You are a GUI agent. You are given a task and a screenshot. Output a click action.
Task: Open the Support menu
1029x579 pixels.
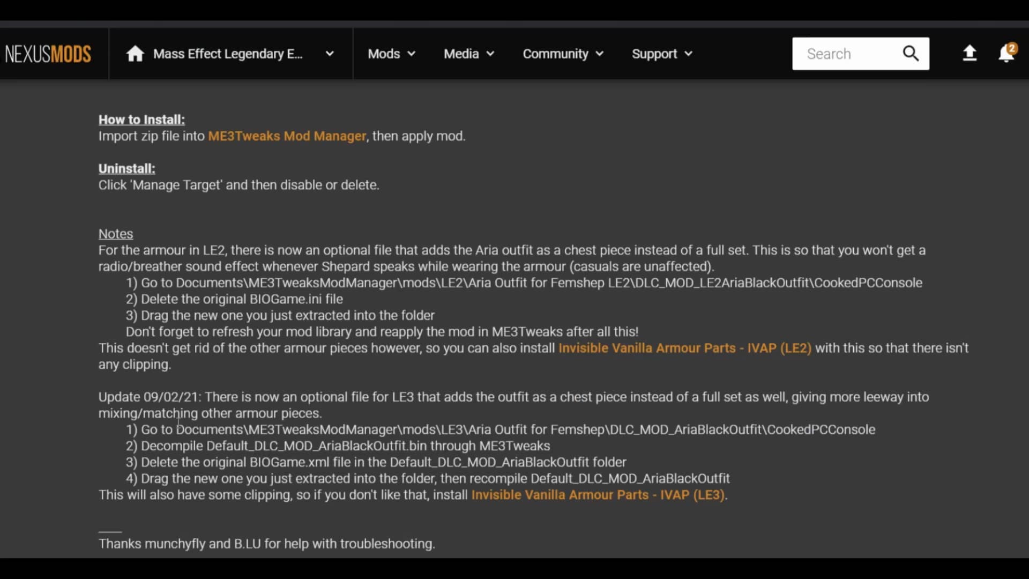coord(655,54)
